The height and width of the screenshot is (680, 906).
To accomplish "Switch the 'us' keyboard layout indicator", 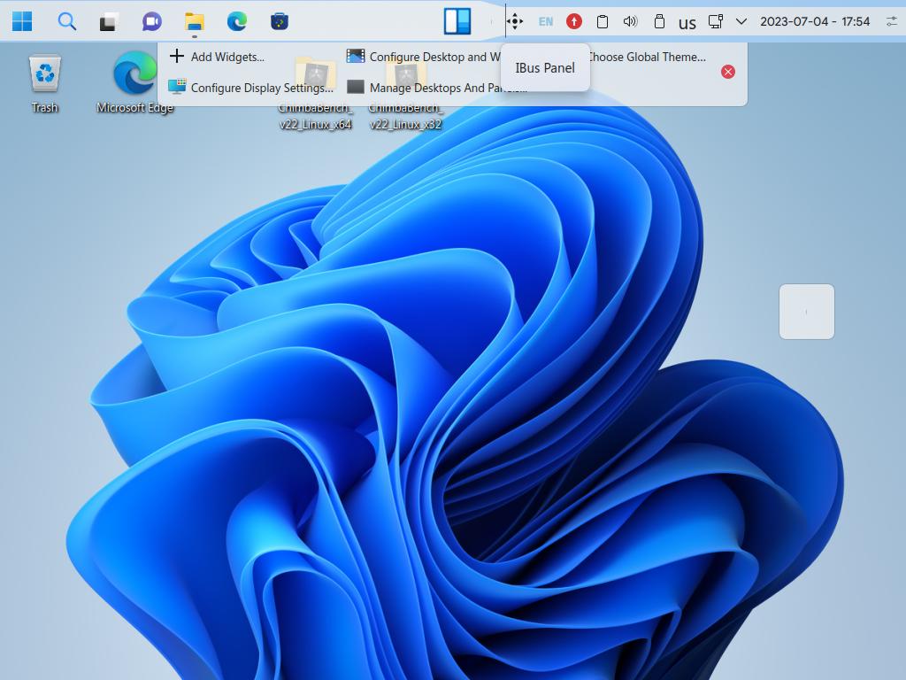I will [x=687, y=23].
